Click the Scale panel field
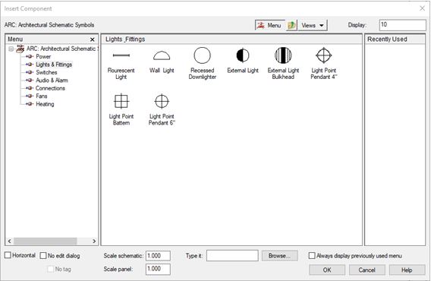Screen dimensions: 431x281 [x=158, y=269]
